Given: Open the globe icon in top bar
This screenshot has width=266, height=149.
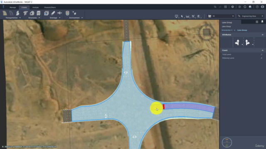Looking at the screenshot, I should [x=239, y=7].
